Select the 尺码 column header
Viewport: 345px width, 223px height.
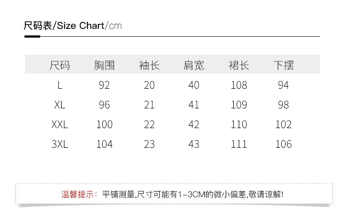(60, 66)
